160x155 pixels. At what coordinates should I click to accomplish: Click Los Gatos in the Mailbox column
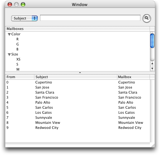click(127, 112)
